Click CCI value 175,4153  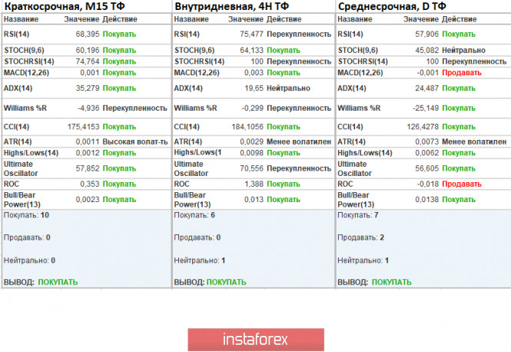click(84, 127)
